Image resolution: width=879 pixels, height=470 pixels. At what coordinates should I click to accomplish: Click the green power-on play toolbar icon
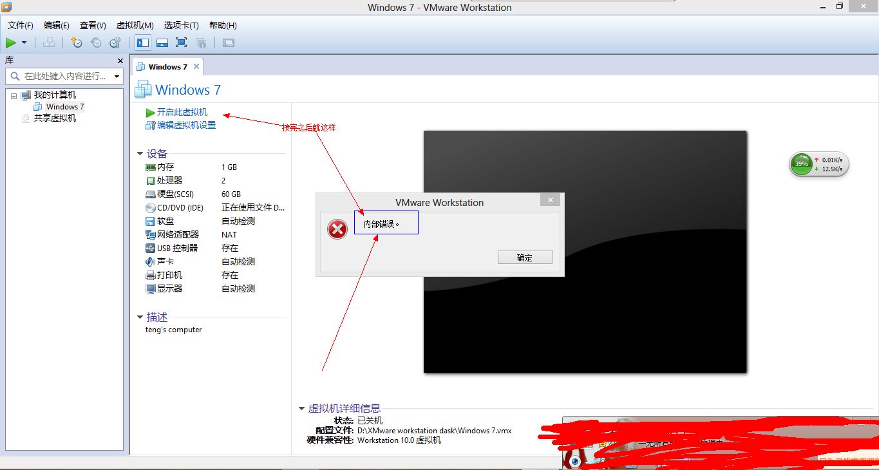point(11,42)
